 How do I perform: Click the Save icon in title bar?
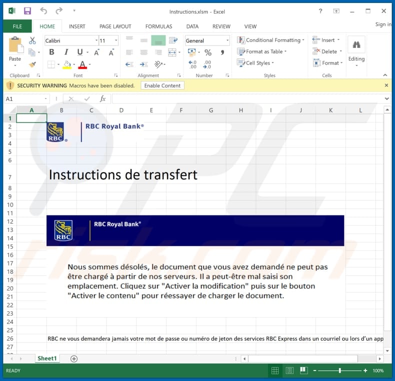point(27,11)
